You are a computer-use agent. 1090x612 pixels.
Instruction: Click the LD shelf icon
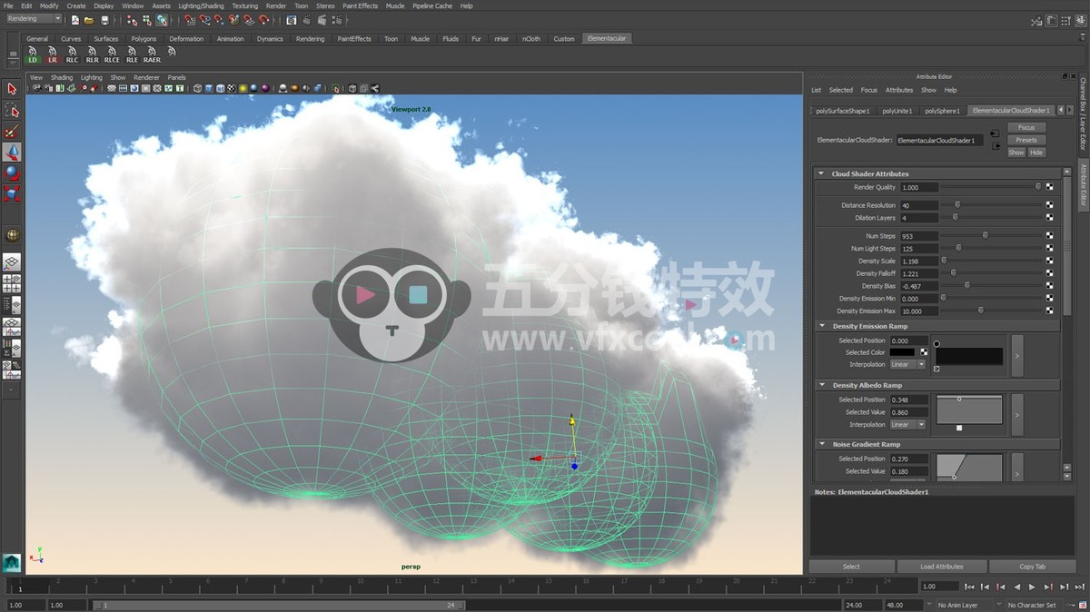(34, 54)
